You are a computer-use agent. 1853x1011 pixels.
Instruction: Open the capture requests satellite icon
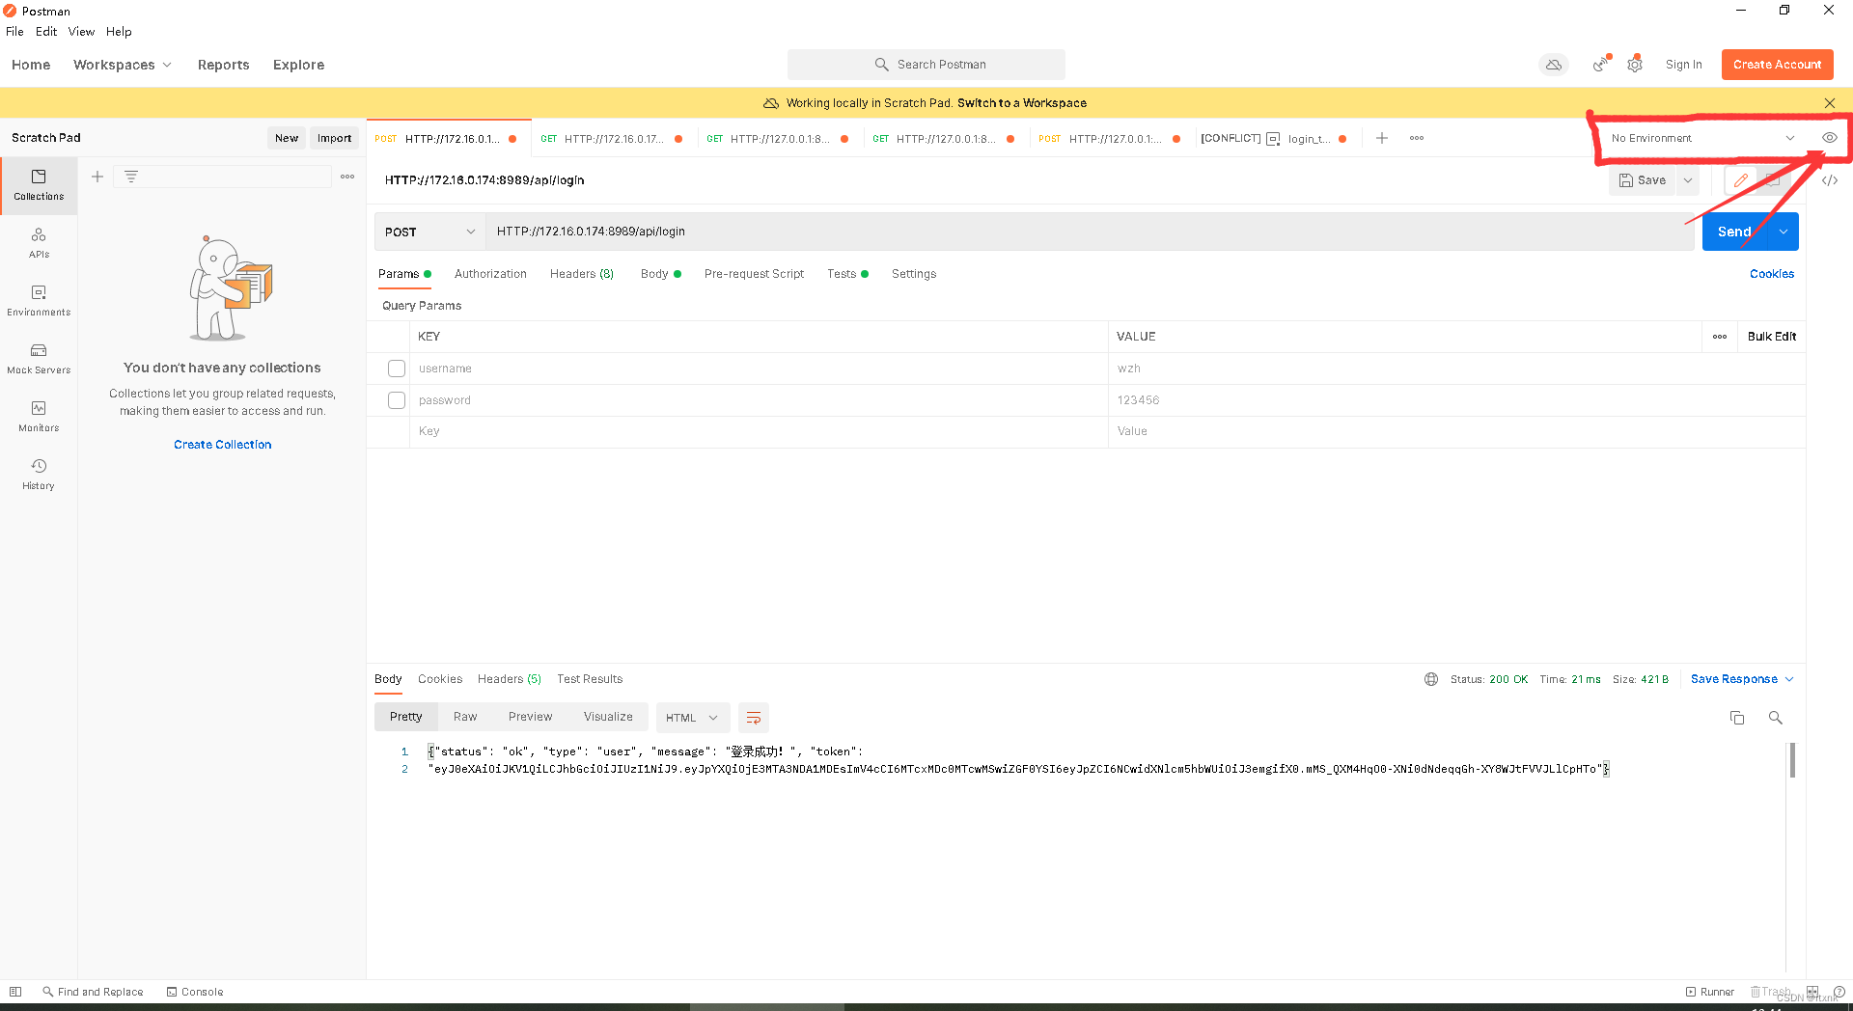[x=1601, y=65]
